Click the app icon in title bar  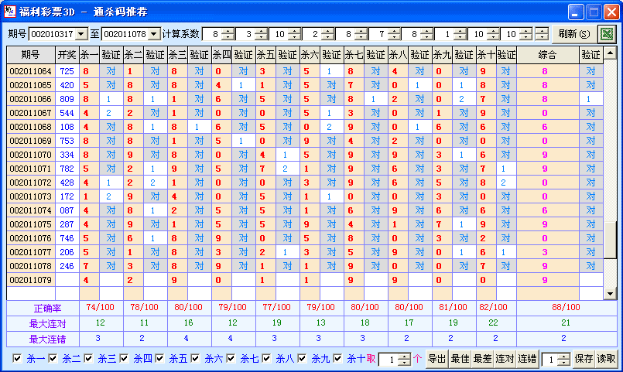click(x=9, y=11)
